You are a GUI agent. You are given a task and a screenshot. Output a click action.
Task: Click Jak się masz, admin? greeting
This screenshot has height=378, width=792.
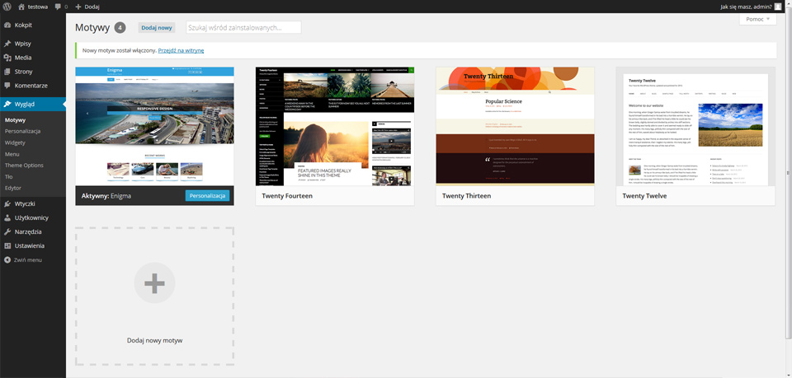[746, 7]
